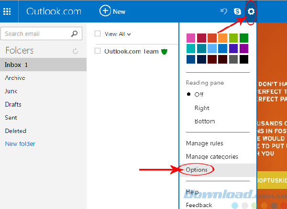Pick the pink theme color swatch
287x209 pixels.
191,38
